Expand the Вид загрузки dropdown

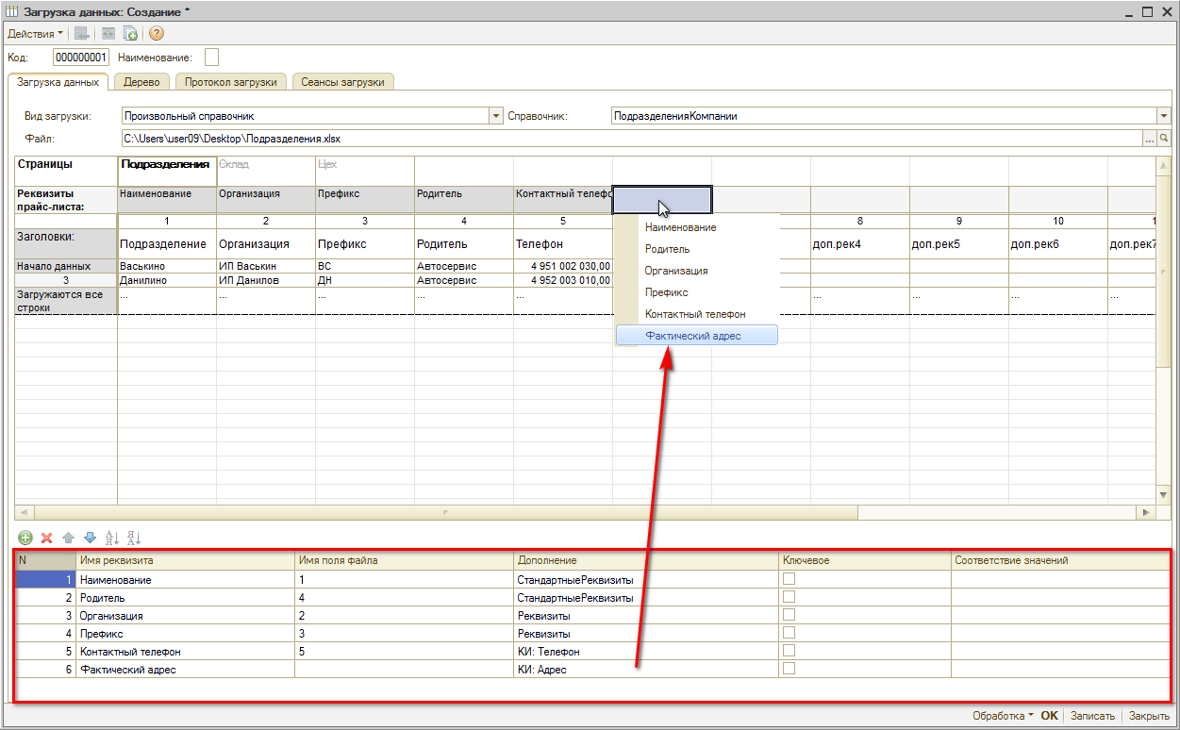495,116
